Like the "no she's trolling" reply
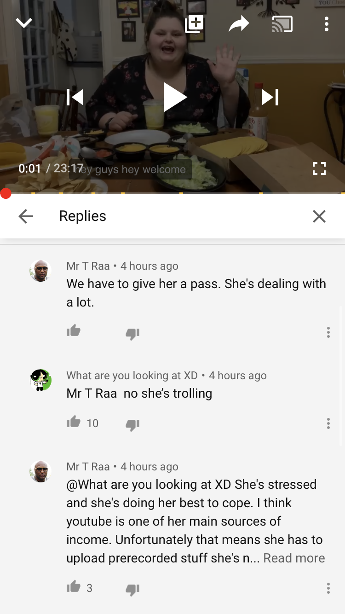 click(x=73, y=422)
